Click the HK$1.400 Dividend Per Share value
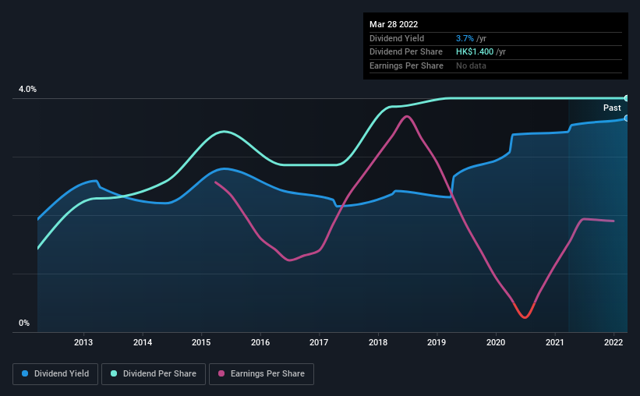The width and height of the screenshot is (640, 396). [x=475, y=52]
